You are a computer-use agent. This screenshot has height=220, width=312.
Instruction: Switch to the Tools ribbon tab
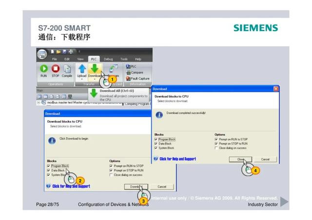tap(124, 59)
